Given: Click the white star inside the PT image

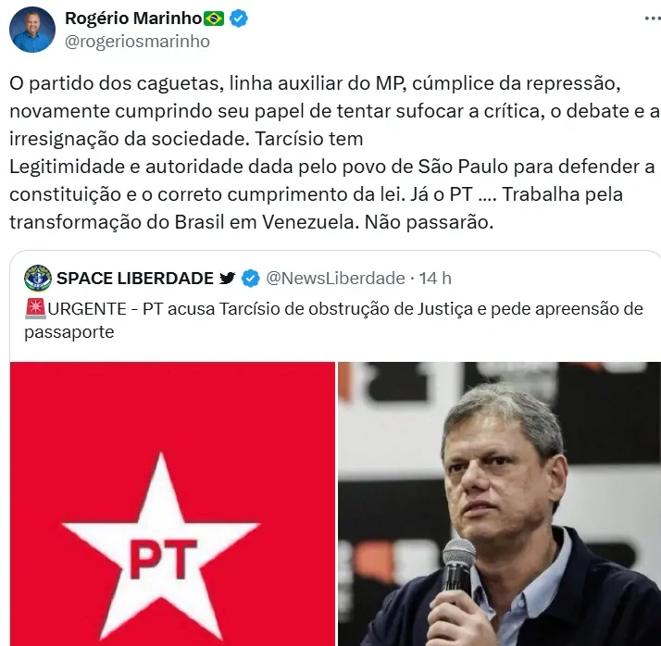Looking at the screenshot, I should click(x=160, y=545).
